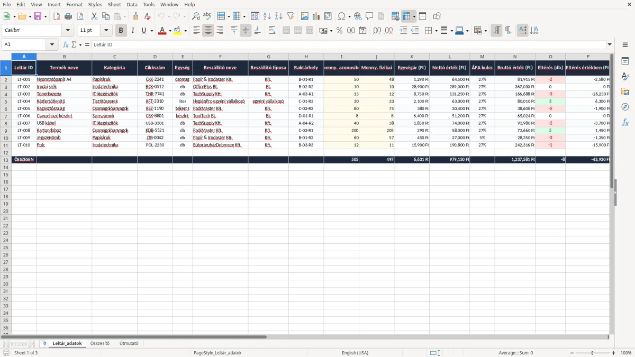Open the Function Wizard fx icon
This screenshot has width=635, height=357.
[66, 44]
